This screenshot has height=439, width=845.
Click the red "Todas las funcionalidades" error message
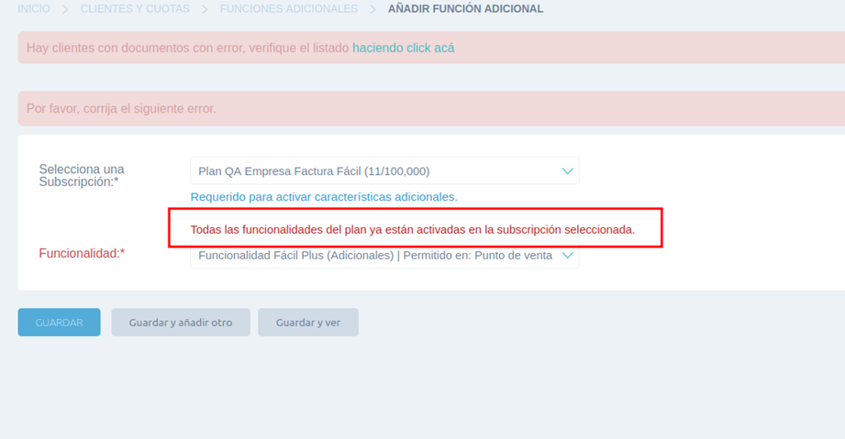[412, 229]
